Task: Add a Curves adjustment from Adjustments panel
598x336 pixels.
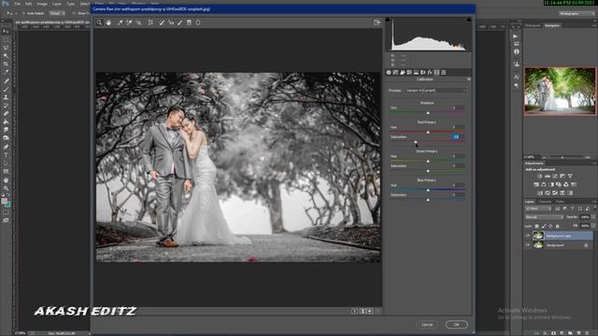Action: click(555, 176)
